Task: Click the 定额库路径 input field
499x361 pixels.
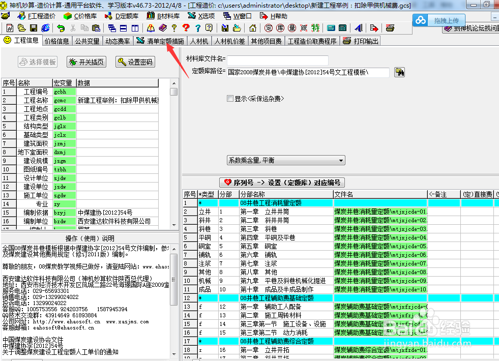Action: [308, 73]
